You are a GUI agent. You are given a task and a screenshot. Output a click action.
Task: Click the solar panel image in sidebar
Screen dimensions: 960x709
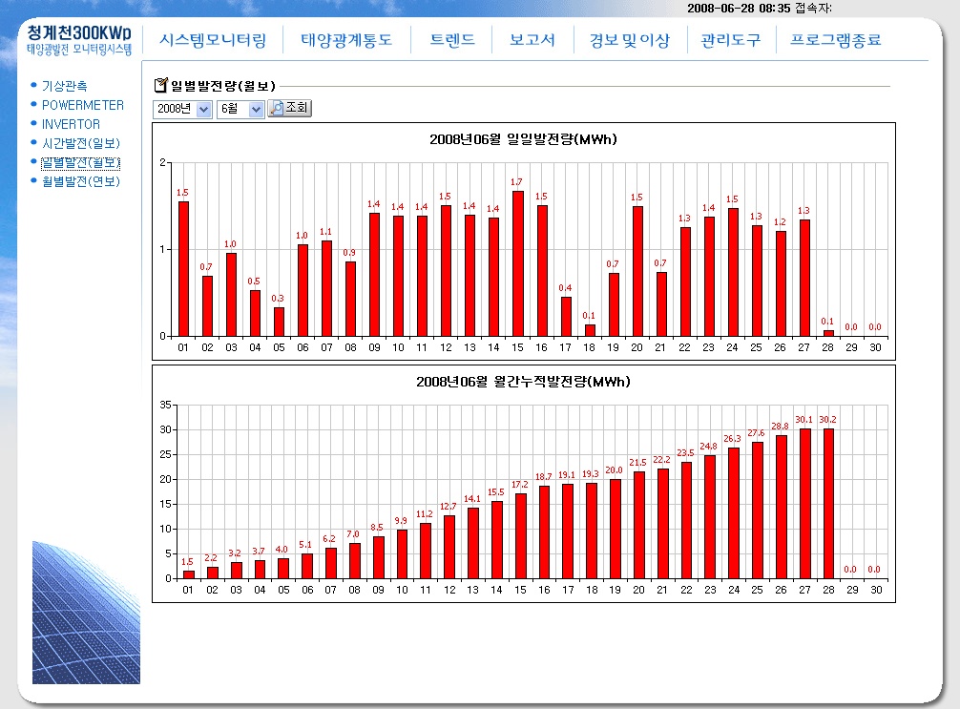pos(86,612)
